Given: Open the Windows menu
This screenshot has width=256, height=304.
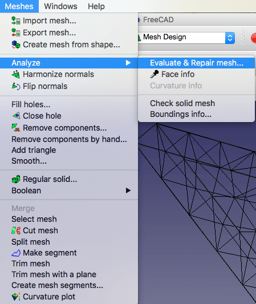Looking at the screenshot, I should pyautogui.click(x=60, y=6).
